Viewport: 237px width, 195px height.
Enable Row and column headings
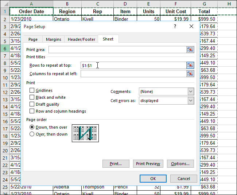coord(32,111)
